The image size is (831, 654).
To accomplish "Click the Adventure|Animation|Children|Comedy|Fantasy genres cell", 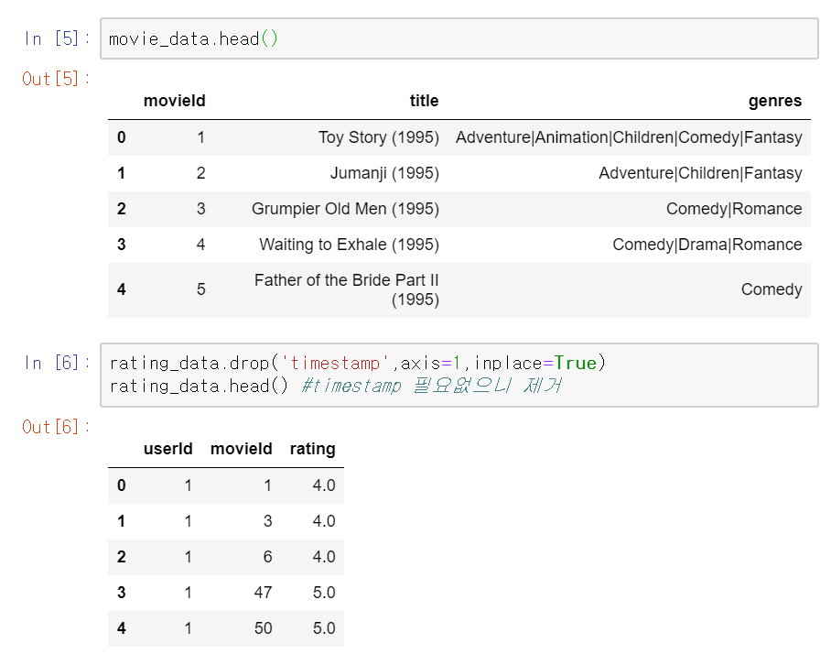I will [629, 137].
